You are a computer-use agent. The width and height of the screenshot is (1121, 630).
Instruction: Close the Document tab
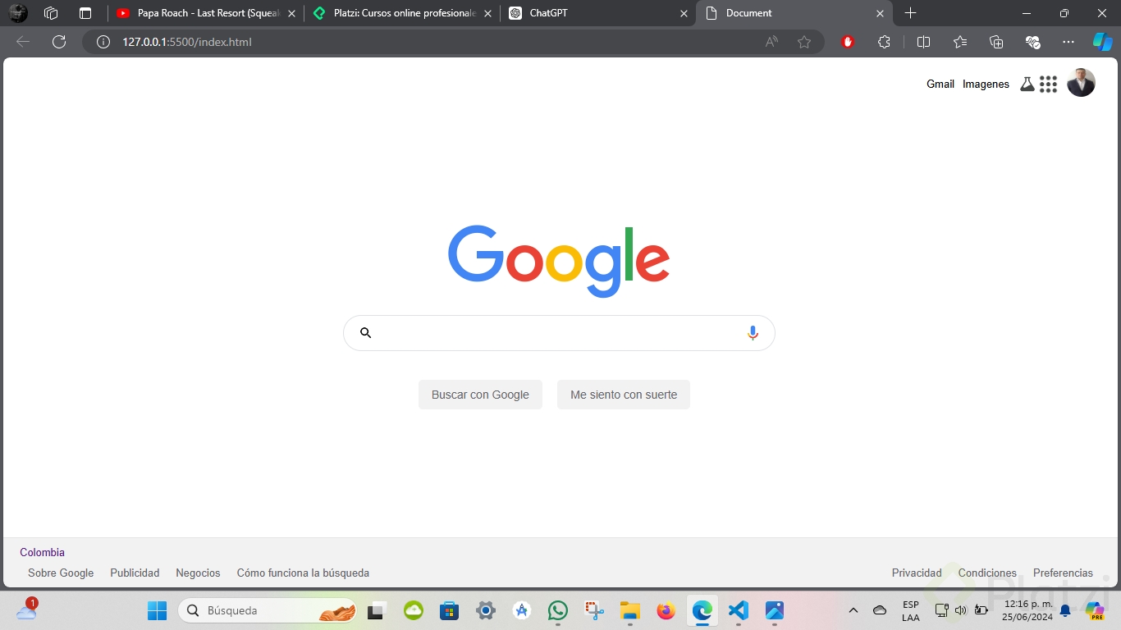pyautogui.click(x=880, y=13)
